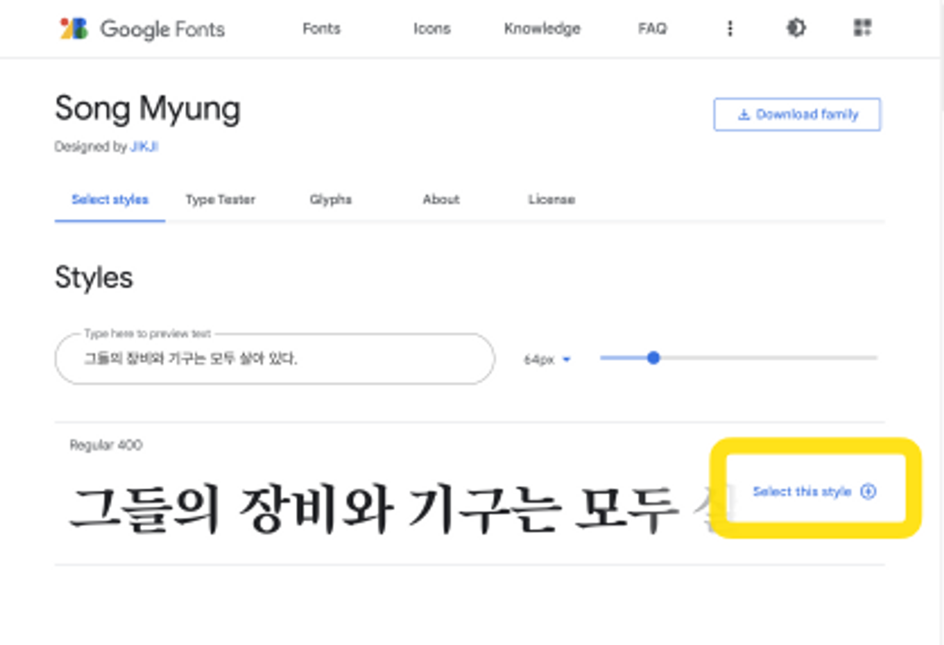944x645 pixels.
Task: Click the Select styles tab
Action: [x=110, y=200]
